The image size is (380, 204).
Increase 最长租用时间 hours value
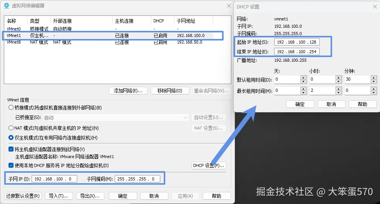pyautogui.click(x=338, y=89)
